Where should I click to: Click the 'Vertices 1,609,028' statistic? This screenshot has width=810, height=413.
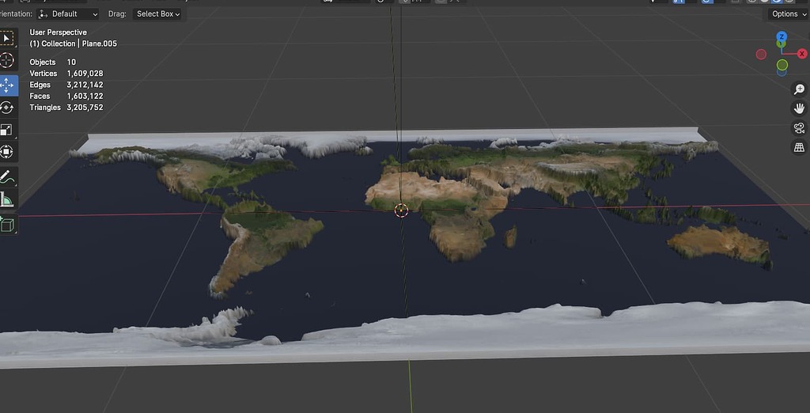pos(66,74)
